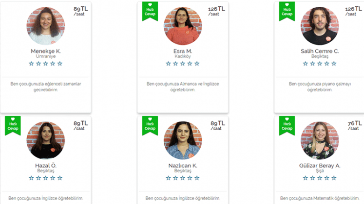Click Gülizar Beray A.'s Hızlı Cevap badge

(x=287, y=126)
